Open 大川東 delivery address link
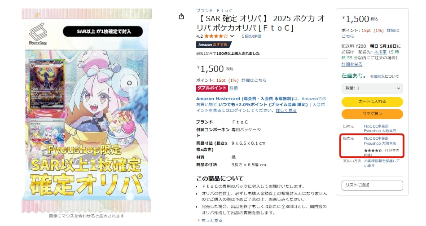The image size is (426, 226). coord(380,52)
